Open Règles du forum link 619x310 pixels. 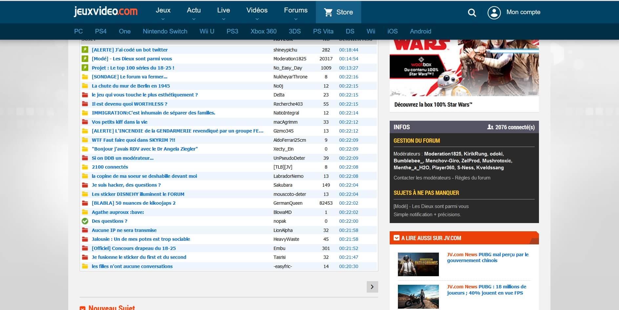click(x=472, y=178)
